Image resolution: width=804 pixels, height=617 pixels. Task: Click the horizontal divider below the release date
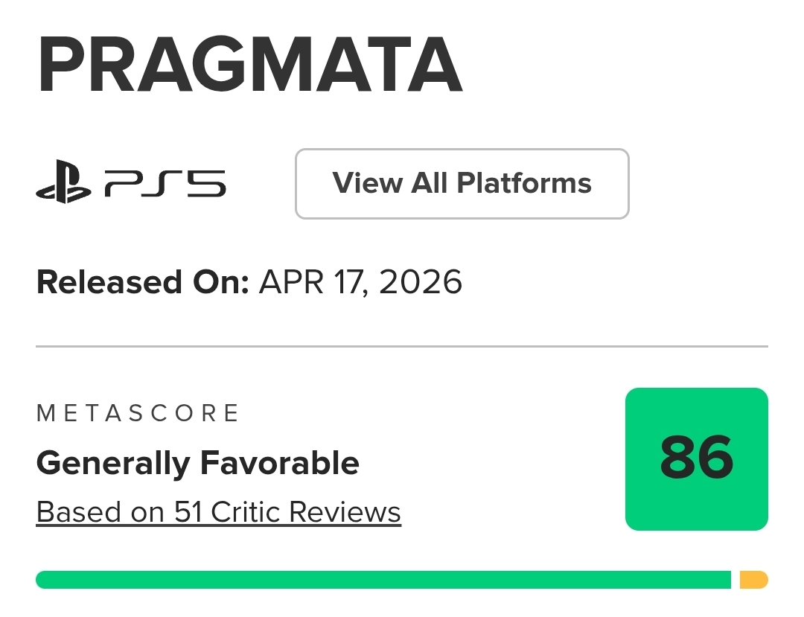click(x=402, y=346)
